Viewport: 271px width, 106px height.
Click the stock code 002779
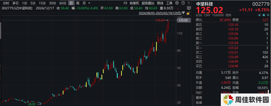point(261,4)
